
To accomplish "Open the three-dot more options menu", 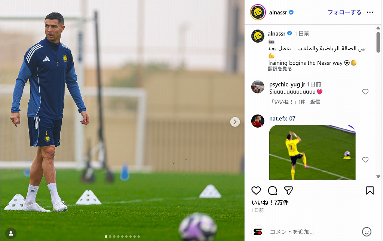I will (370, 12).
